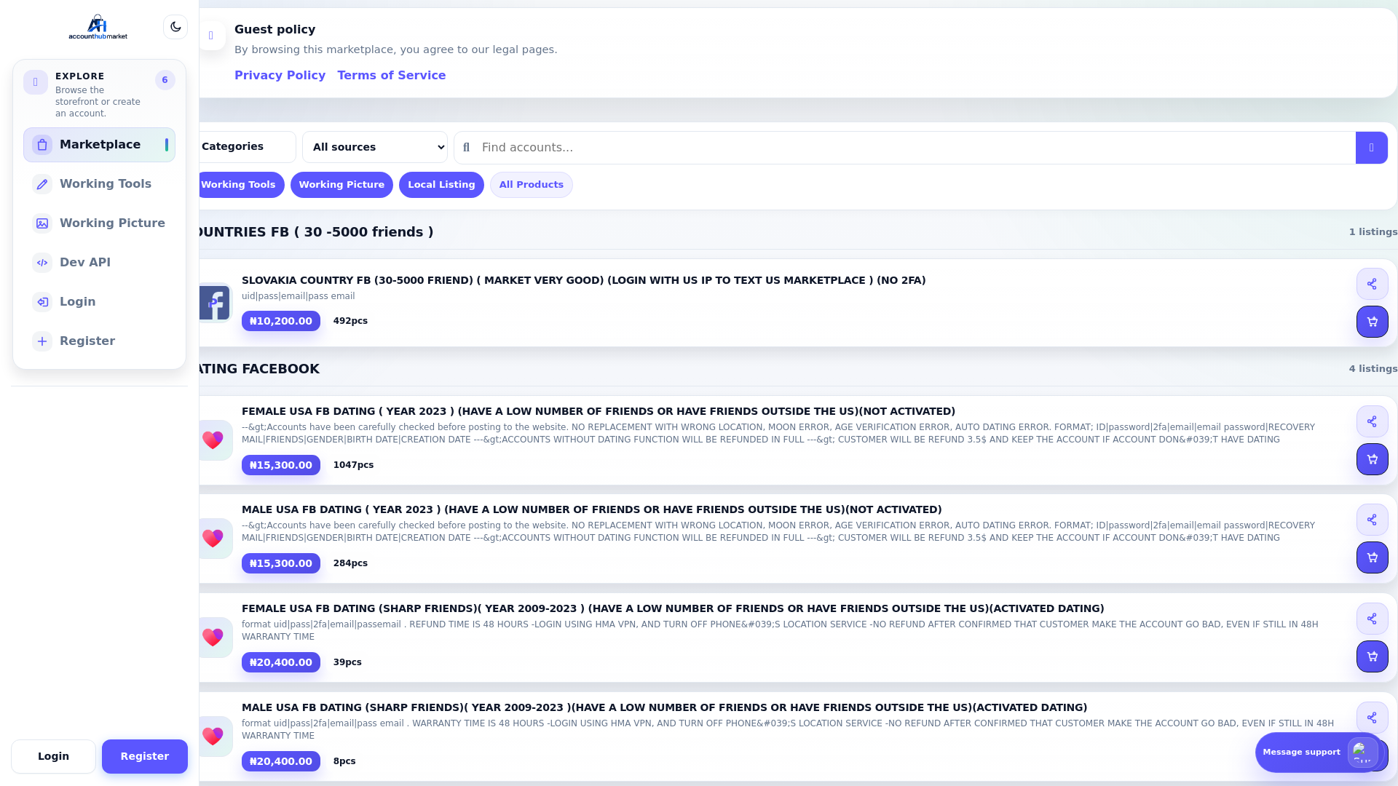Share the Female USA FB Dating 2023 listing
This screenshot has width=1398, height=786.
tap(1372, 421)
